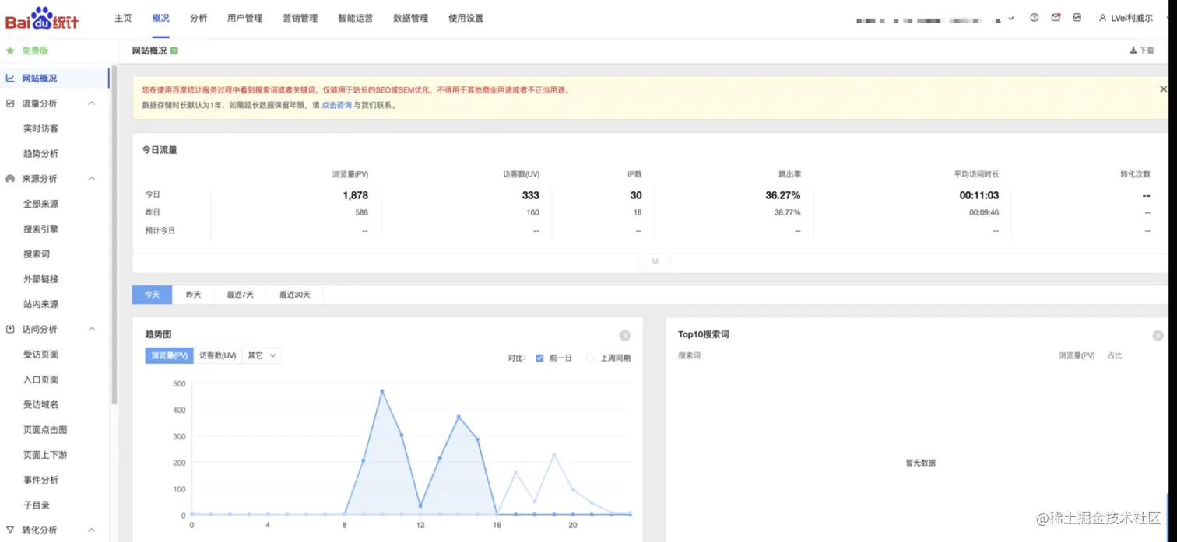Viewport: 1177px width, 542px height.
Task: Open 用户管理 in top navigation
Action: [245, 18]
